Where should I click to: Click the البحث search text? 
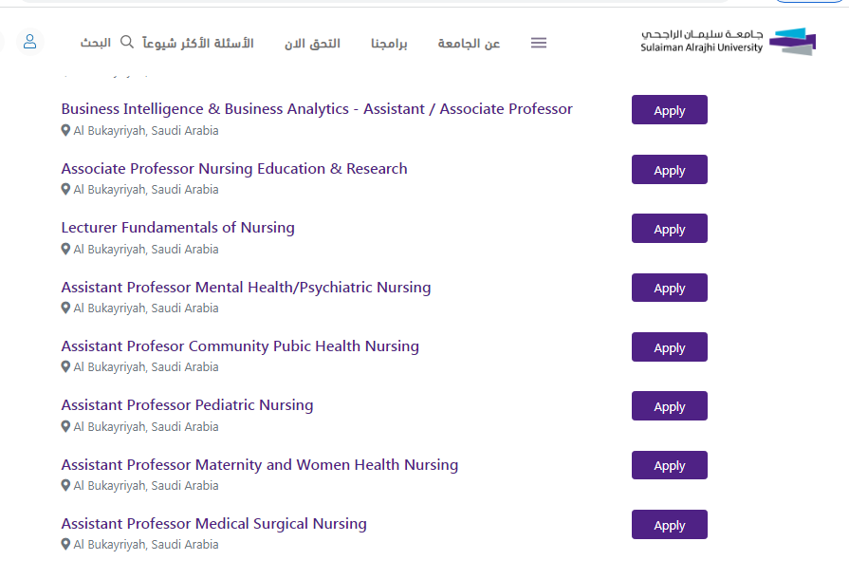click(95, 44)
